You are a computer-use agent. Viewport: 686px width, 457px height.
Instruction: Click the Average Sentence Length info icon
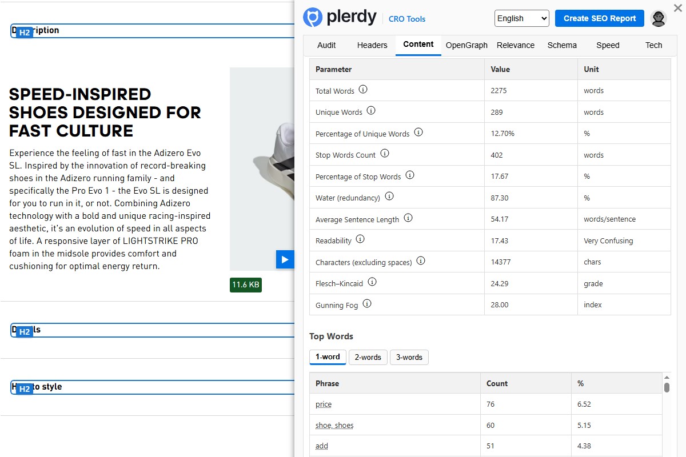408,217
